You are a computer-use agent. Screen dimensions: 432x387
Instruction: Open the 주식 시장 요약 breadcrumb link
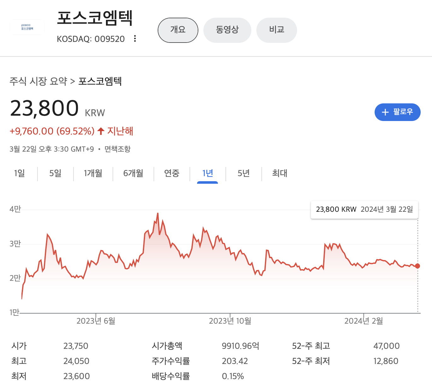pos(38,81)
